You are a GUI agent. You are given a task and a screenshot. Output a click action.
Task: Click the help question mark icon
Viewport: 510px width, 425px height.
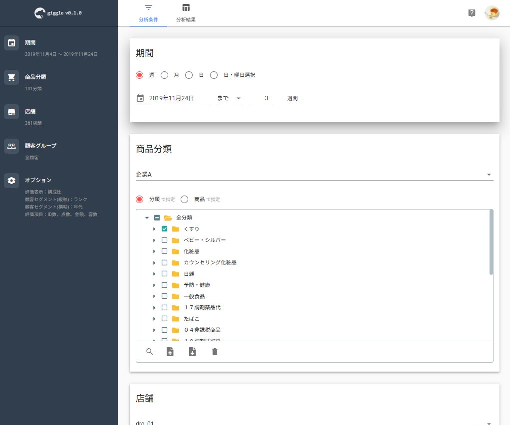pyautogui.click(x=472, y=13)
